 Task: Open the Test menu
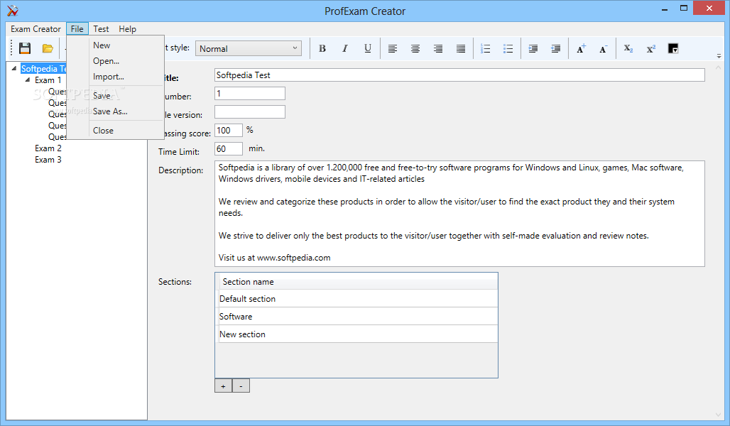101,29
